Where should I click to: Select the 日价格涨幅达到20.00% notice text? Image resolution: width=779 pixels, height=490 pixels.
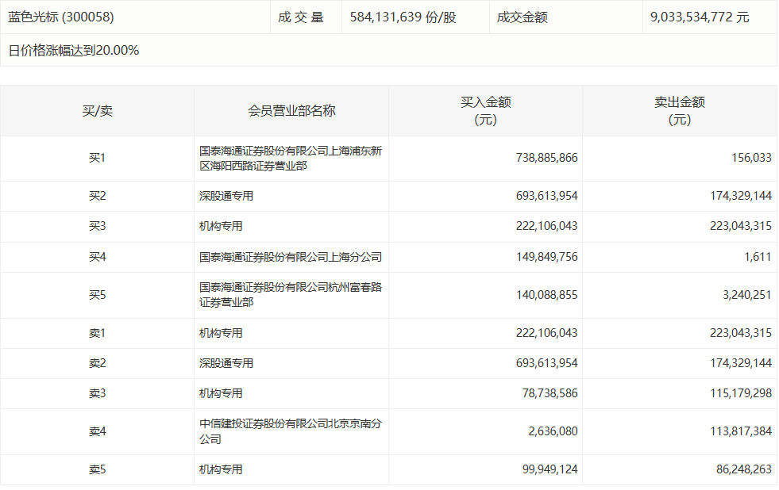click(x=74, y=50)
